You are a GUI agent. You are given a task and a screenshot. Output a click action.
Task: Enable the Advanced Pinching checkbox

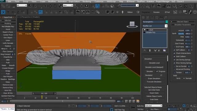point(174,69)
